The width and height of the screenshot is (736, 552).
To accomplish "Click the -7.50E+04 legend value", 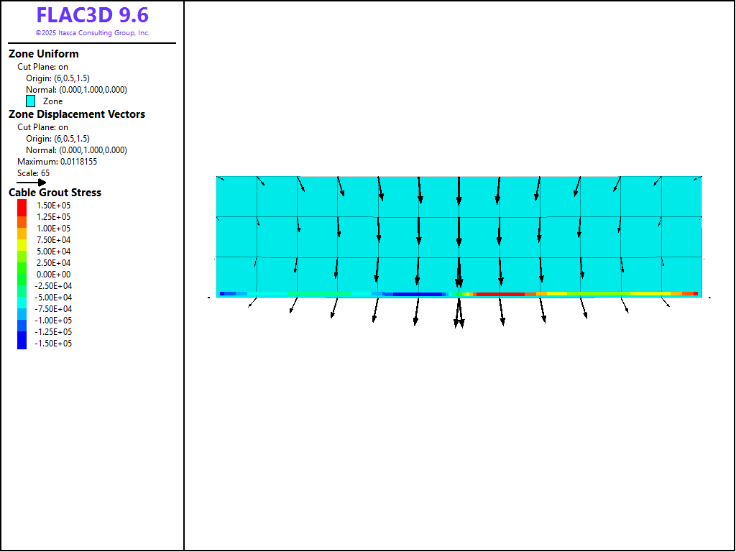I will pyautogui.click(x=54, y=308).
